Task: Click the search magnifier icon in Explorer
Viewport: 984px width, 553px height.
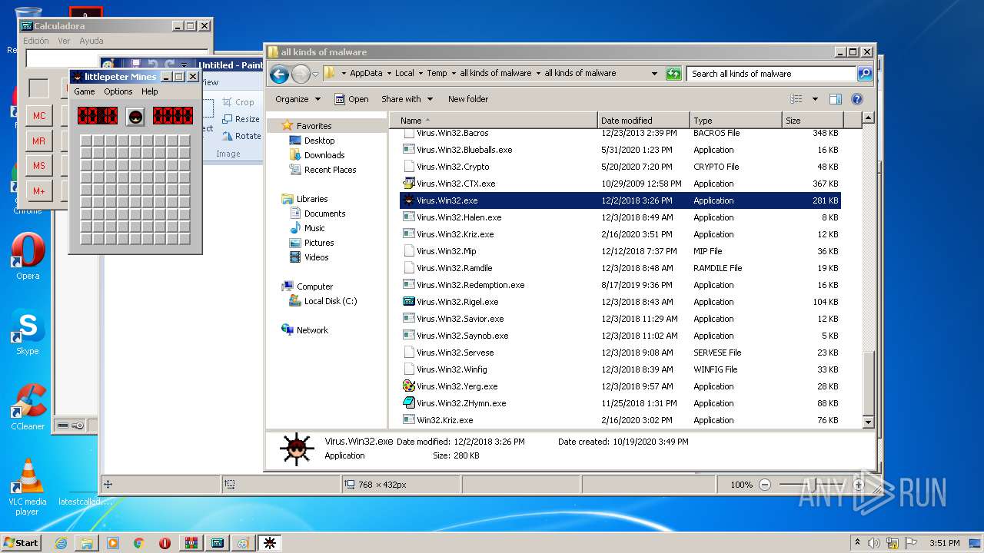Action: (865, 74)
